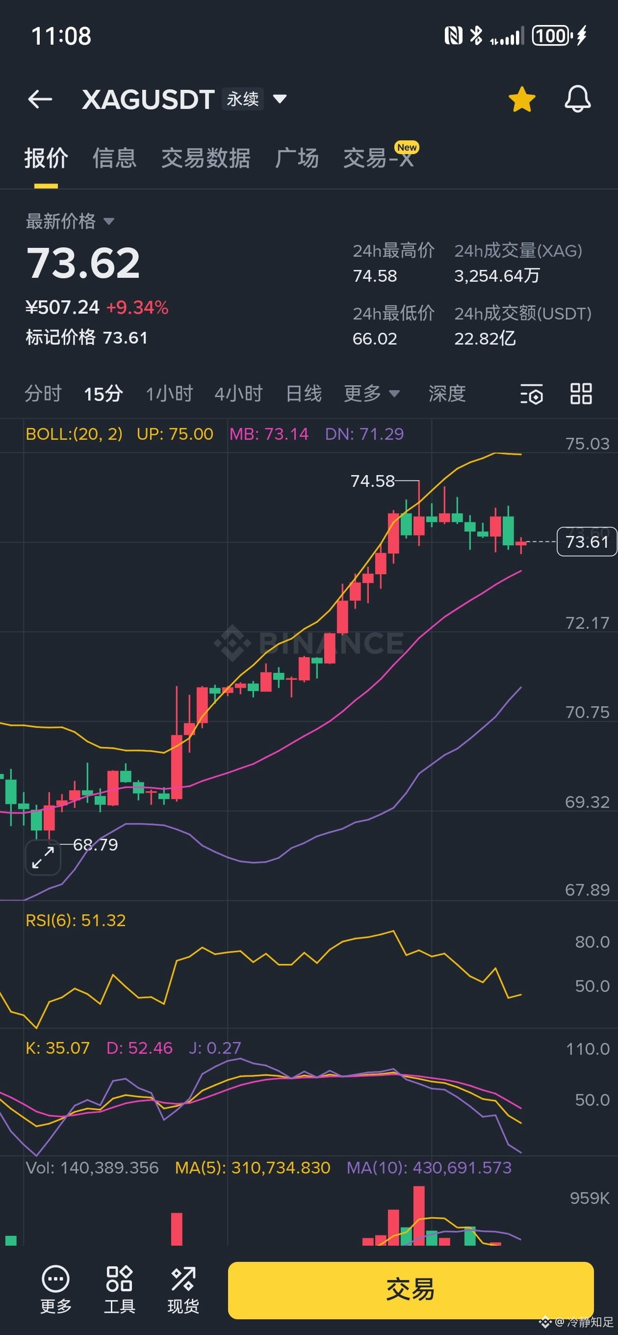This screenshot has height=1335, width=618.
Task: Open the 更多 menu at bottom
Action: tap(56, 1289)
